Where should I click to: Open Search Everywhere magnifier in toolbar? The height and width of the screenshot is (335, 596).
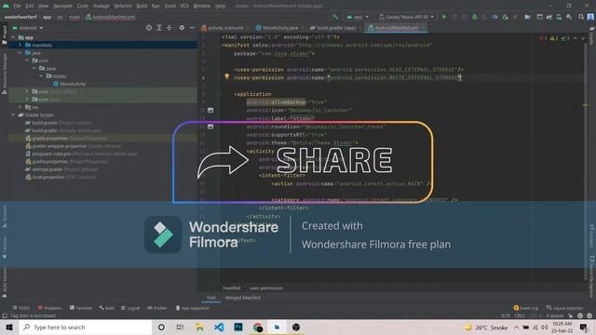tap(581, 17)
